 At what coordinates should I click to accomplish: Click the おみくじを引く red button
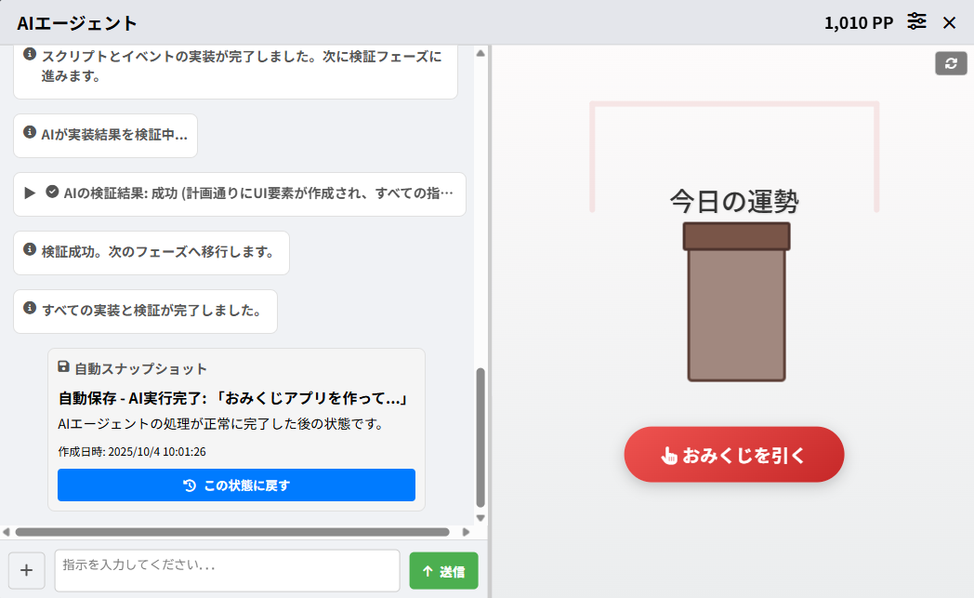(x=733, y=455)
